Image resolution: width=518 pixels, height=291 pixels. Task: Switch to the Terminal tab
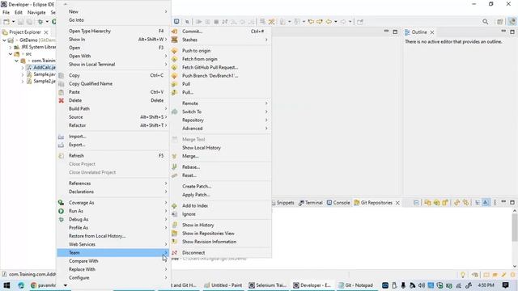[x=311, y=203]
